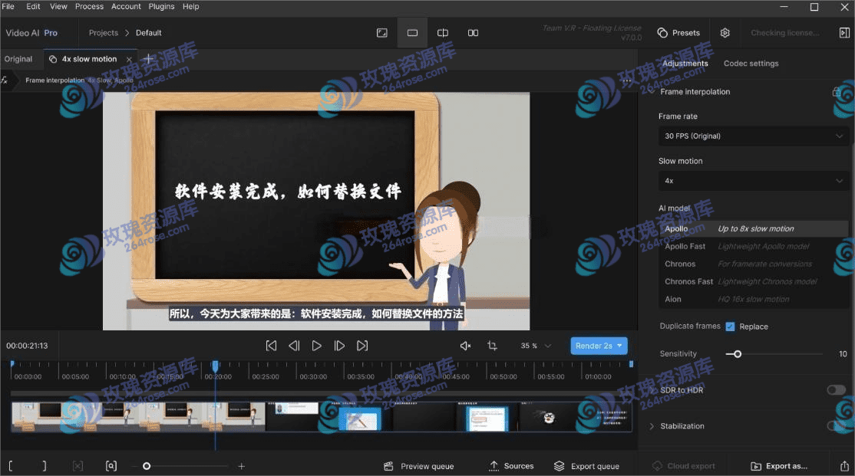Select the 4x slow motion tab
The image size is (855, 476).
[x=89, y=59]
